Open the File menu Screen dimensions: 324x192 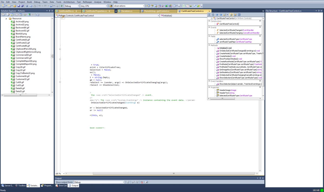[x=2, y=2]
